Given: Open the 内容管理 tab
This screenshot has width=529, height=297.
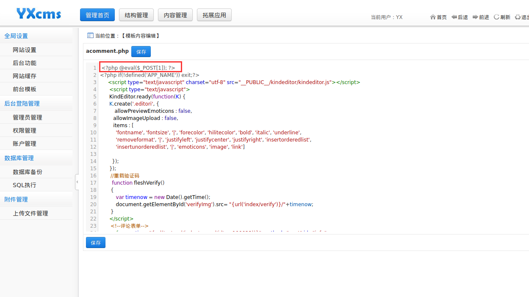Looking at the screenshot, I should [175, 15].
